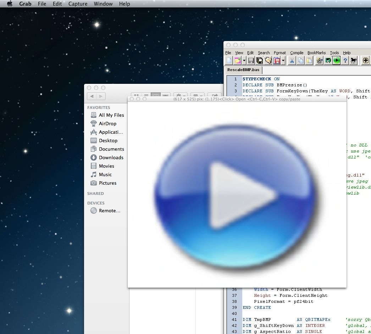Click 'DIM TmpBMP' on line 41
Image resolution: width=371 pixels, height=334 pixels.
(x=257, y=319)
